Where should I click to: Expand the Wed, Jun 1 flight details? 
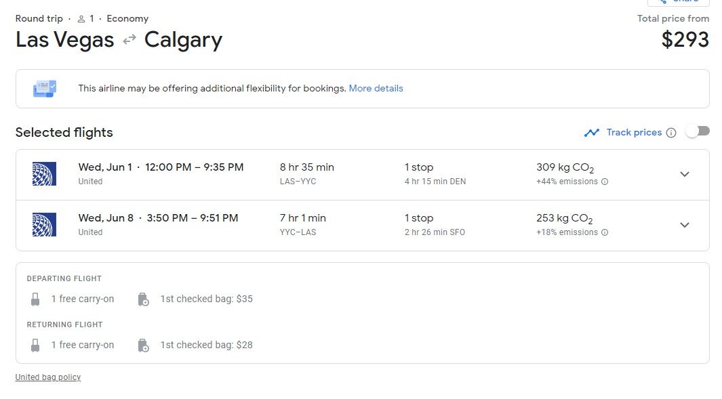[x=685, y=174]
